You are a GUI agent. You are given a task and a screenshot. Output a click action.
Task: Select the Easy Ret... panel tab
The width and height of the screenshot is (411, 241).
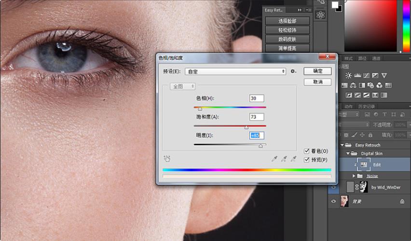274,10
